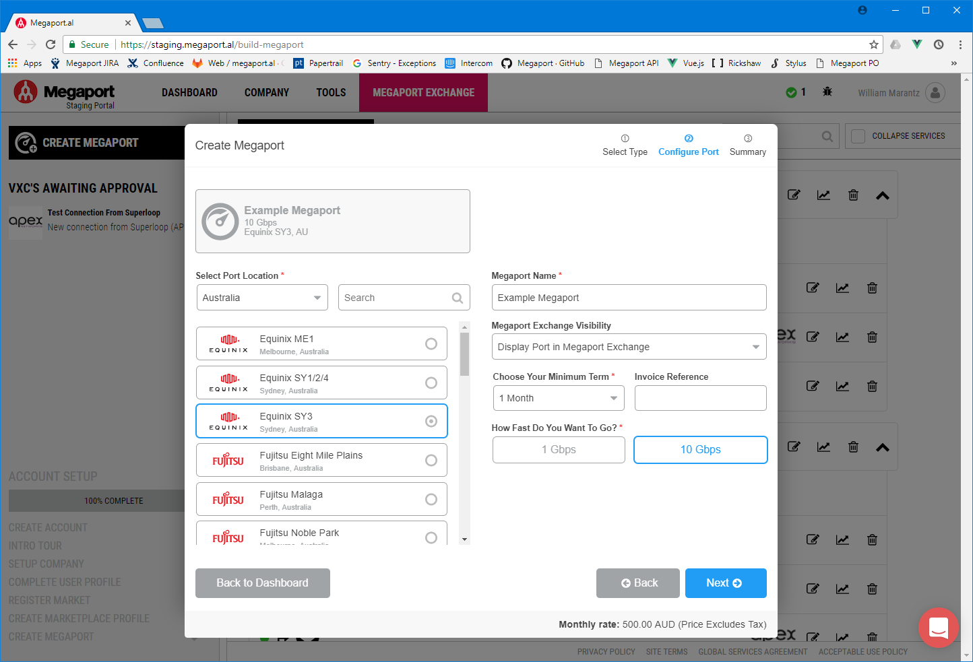The width and height of the screenshot is (973, 662).
Task: Open the Choose Your Minimum Term dropdown
Action: click(558, 398)
